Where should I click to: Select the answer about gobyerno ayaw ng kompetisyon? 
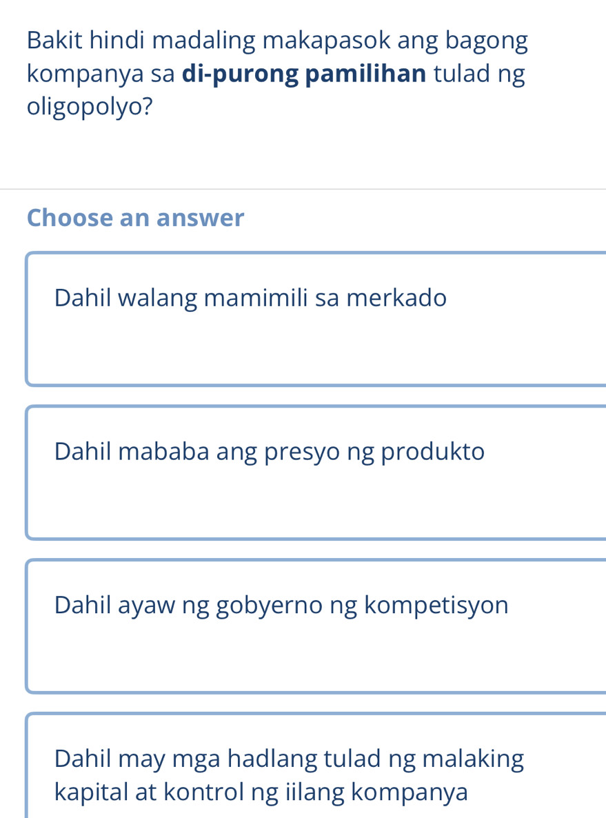click(x=281, y=605)
